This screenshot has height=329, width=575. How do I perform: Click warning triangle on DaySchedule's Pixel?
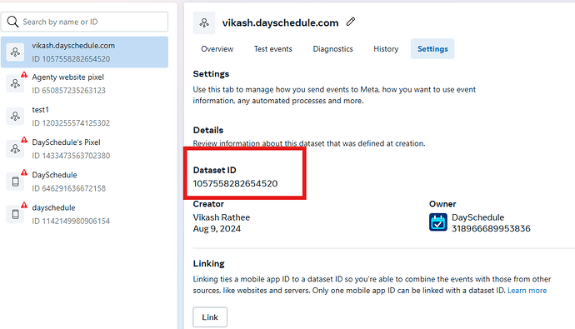24,140
